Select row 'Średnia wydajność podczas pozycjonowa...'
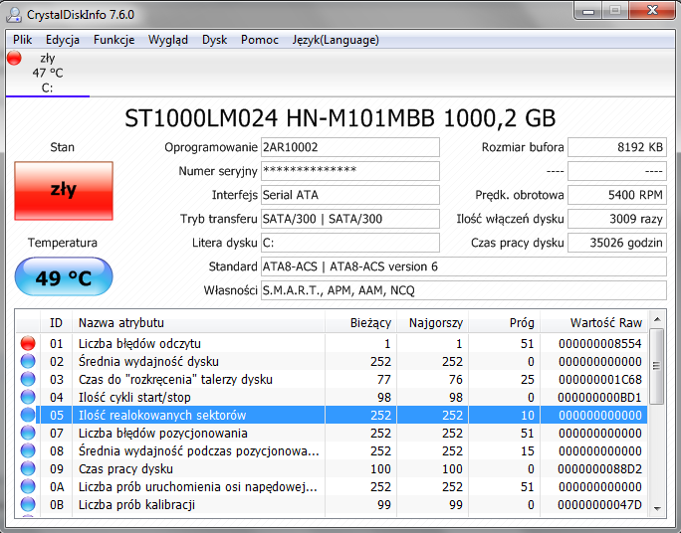Image resolution: width=681 pixels, height=533 pixels. pyautogui.click(x=332, y=450)
